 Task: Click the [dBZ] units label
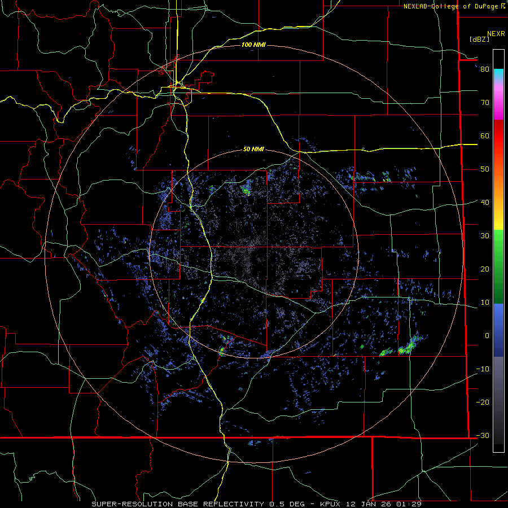pos(480,39)
